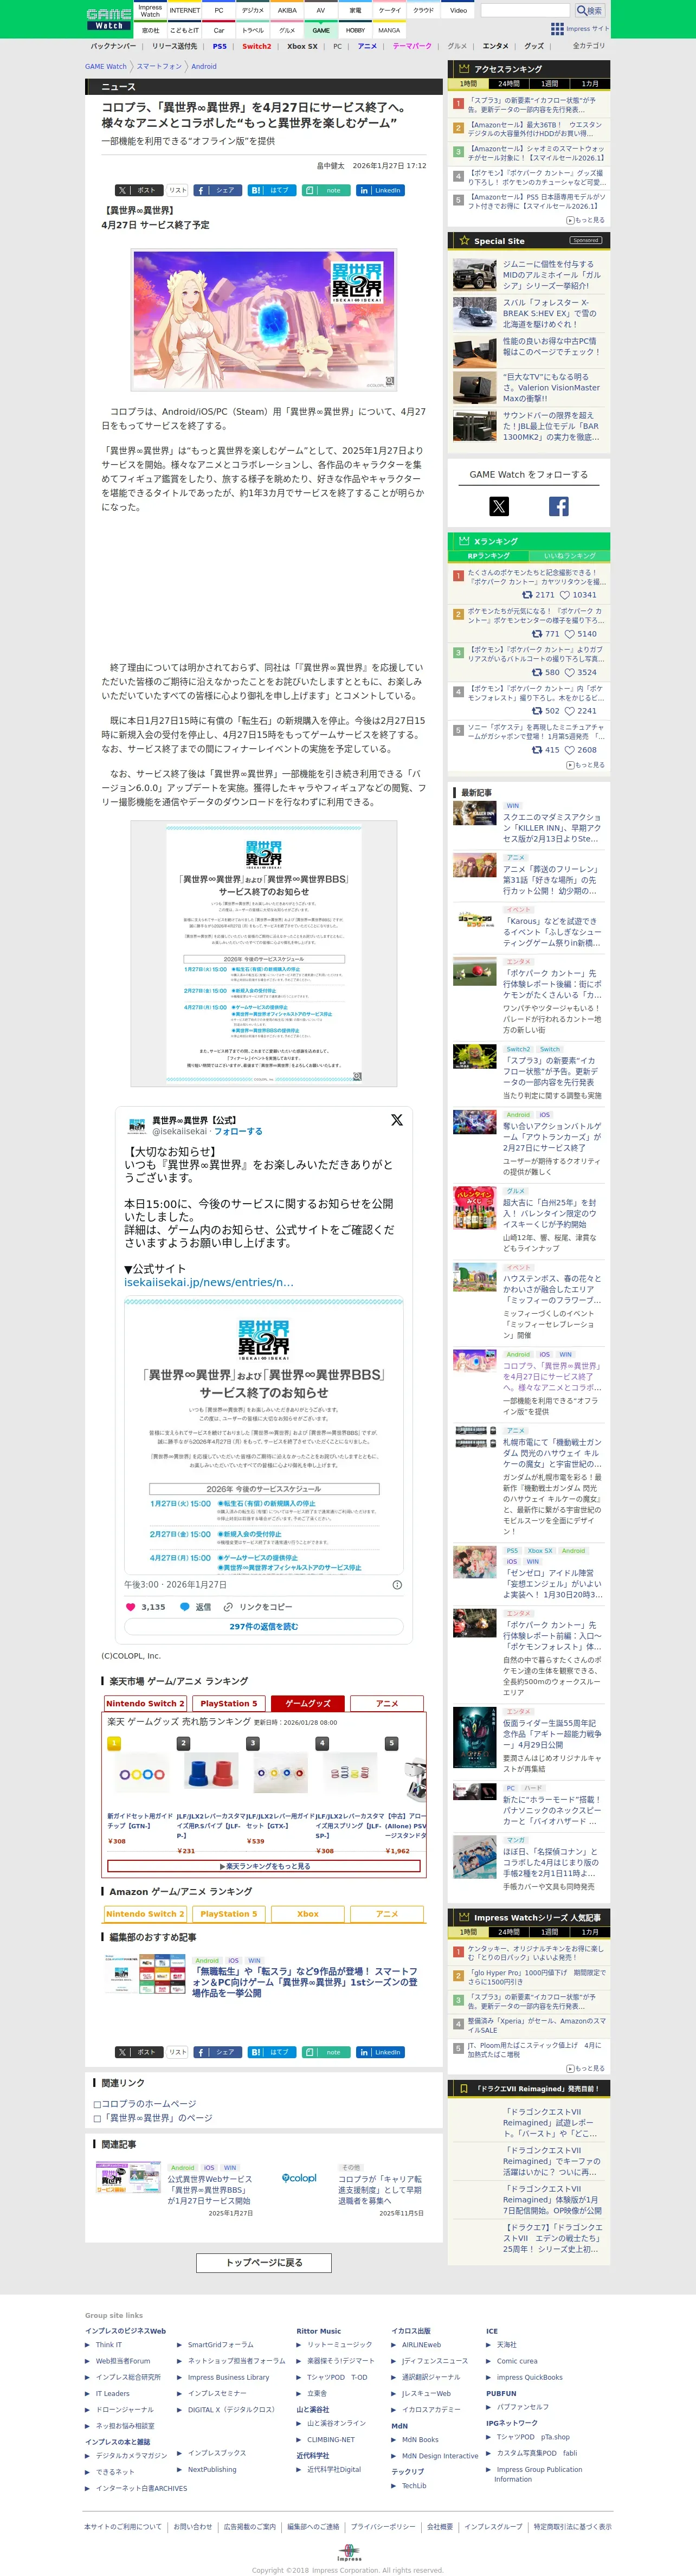Image resolution: width=696 pixels, height=2576 pixels.
Task: Open the デジカメ site tab in header
Action: click(x=253, y=10)
